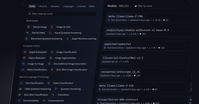Click the download icon on Llama-2-70b card
The image size is (199, 104).
coord(153,20)
